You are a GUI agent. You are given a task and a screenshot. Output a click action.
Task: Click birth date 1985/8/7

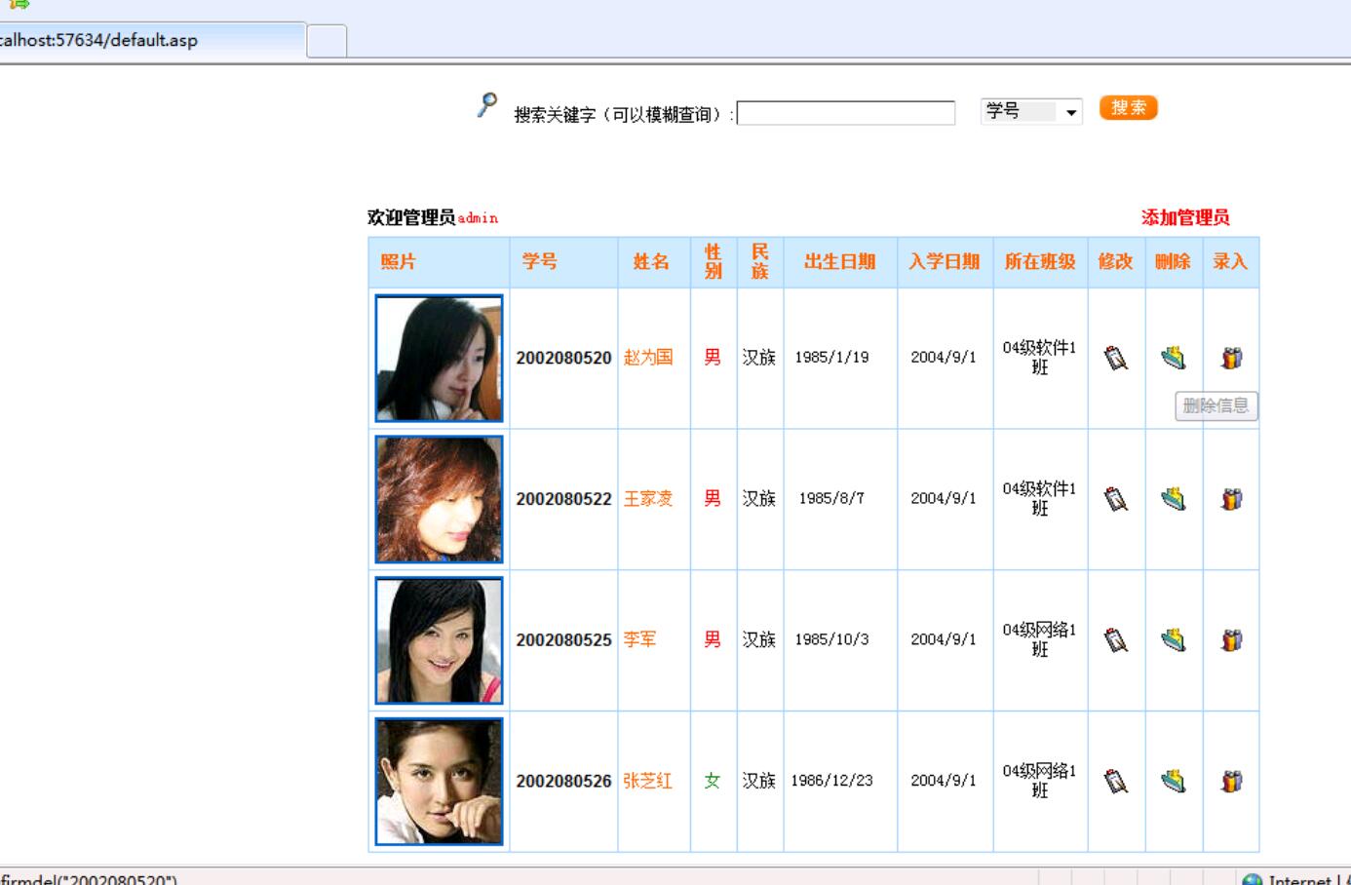coord(831,499)
